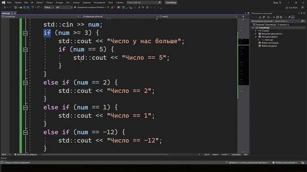Viewport: 307px width, 172px height.
Task: Open the Расширения menu
Action: click(99, 2)
